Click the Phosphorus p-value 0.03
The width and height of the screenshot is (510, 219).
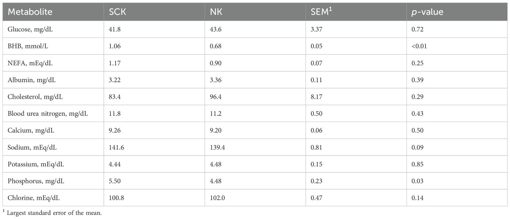[416, 181]
